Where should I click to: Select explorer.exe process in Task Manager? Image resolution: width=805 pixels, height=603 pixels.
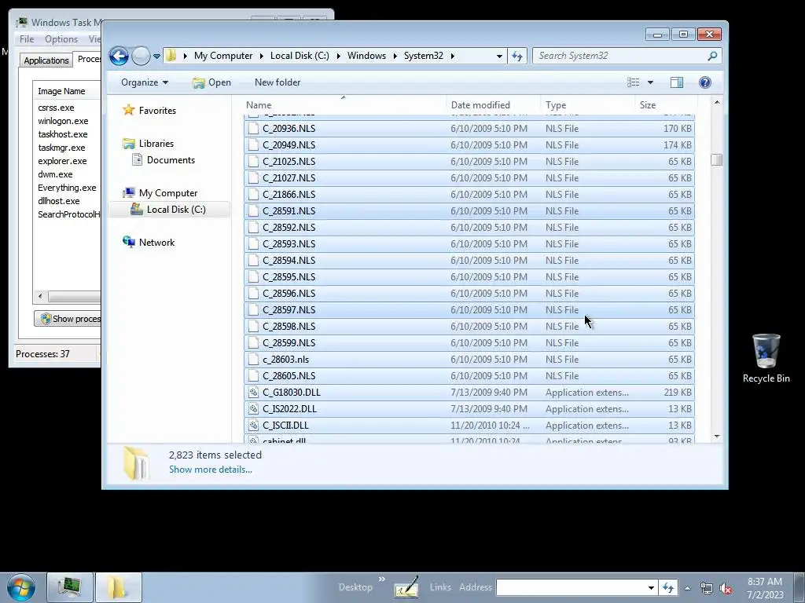pyautogui.click(x=62, y=161)
